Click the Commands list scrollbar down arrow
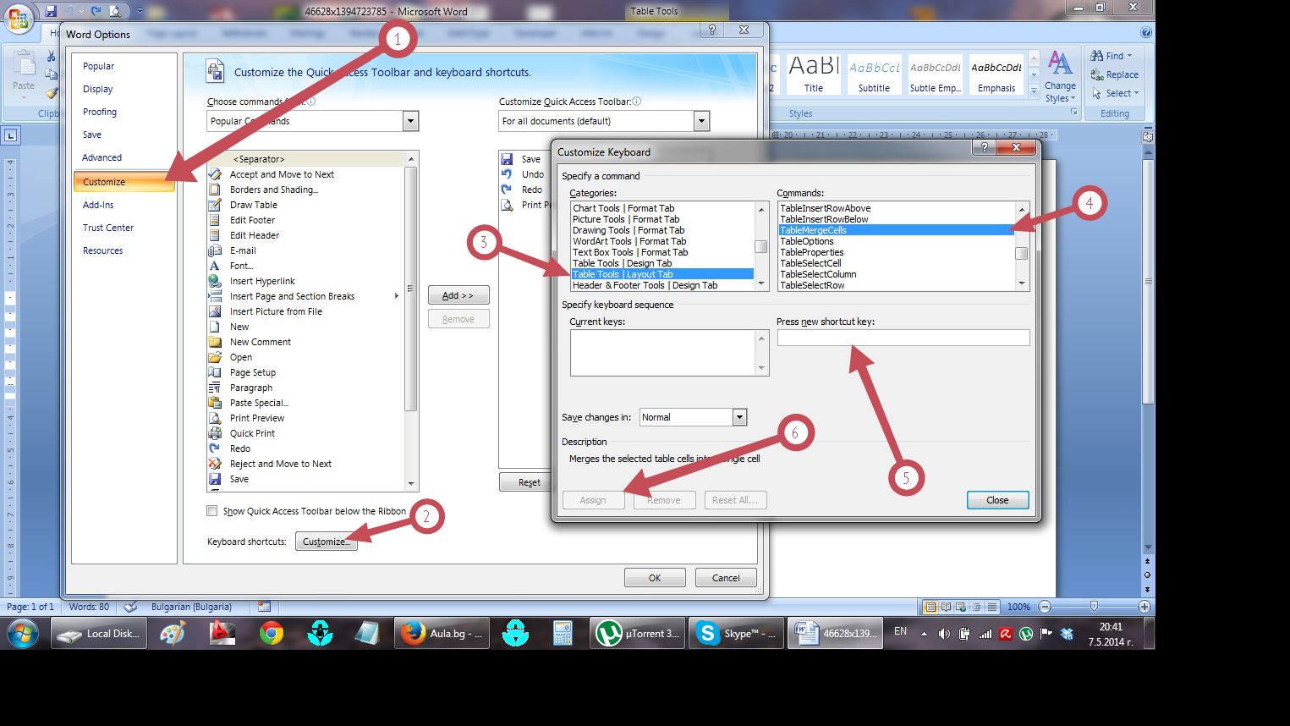Screen dimensions: 1290x726 [1022, 284]
